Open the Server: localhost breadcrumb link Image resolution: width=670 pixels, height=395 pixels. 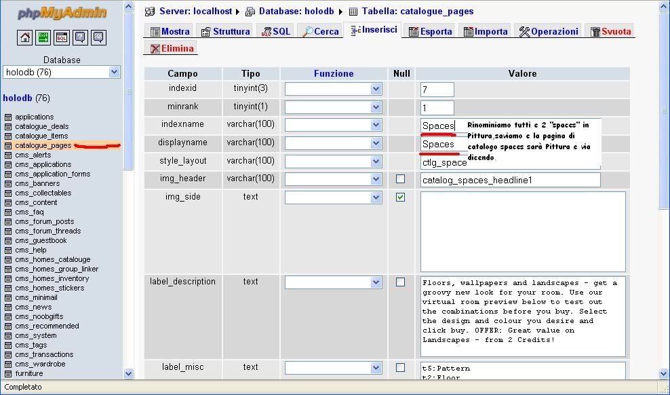click(x=195, y=12)
